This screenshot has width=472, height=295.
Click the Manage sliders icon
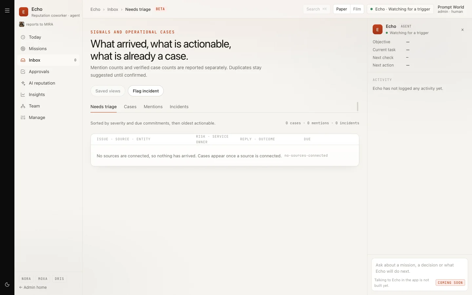click(23, 118)
